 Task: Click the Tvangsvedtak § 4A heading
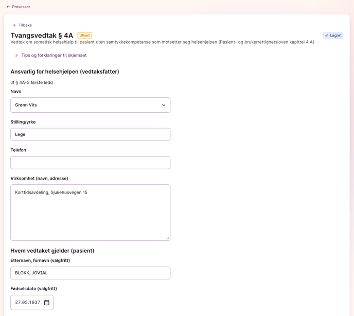[x=42, y=36]
